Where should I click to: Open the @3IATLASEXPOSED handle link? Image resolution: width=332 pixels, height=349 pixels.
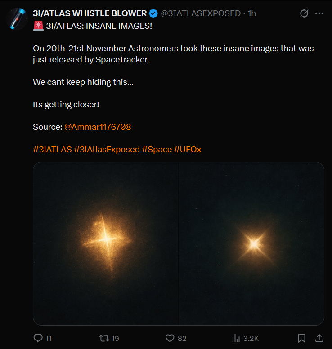coord(200,13)
